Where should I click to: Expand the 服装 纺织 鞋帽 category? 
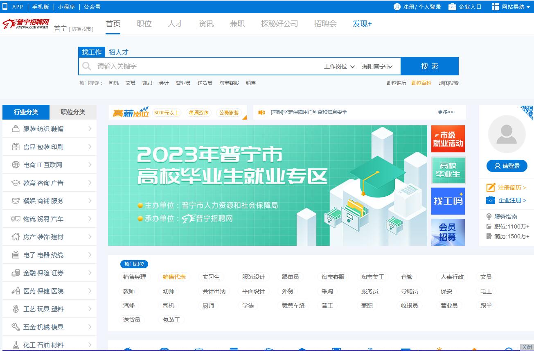50,129
